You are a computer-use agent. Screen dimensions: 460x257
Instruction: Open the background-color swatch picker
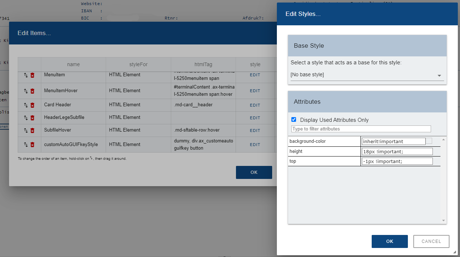click(429, 141)
